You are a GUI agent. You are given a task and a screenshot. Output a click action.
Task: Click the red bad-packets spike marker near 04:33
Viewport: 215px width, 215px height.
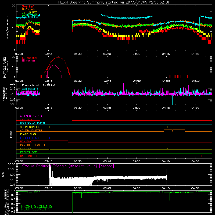[202, 156]
